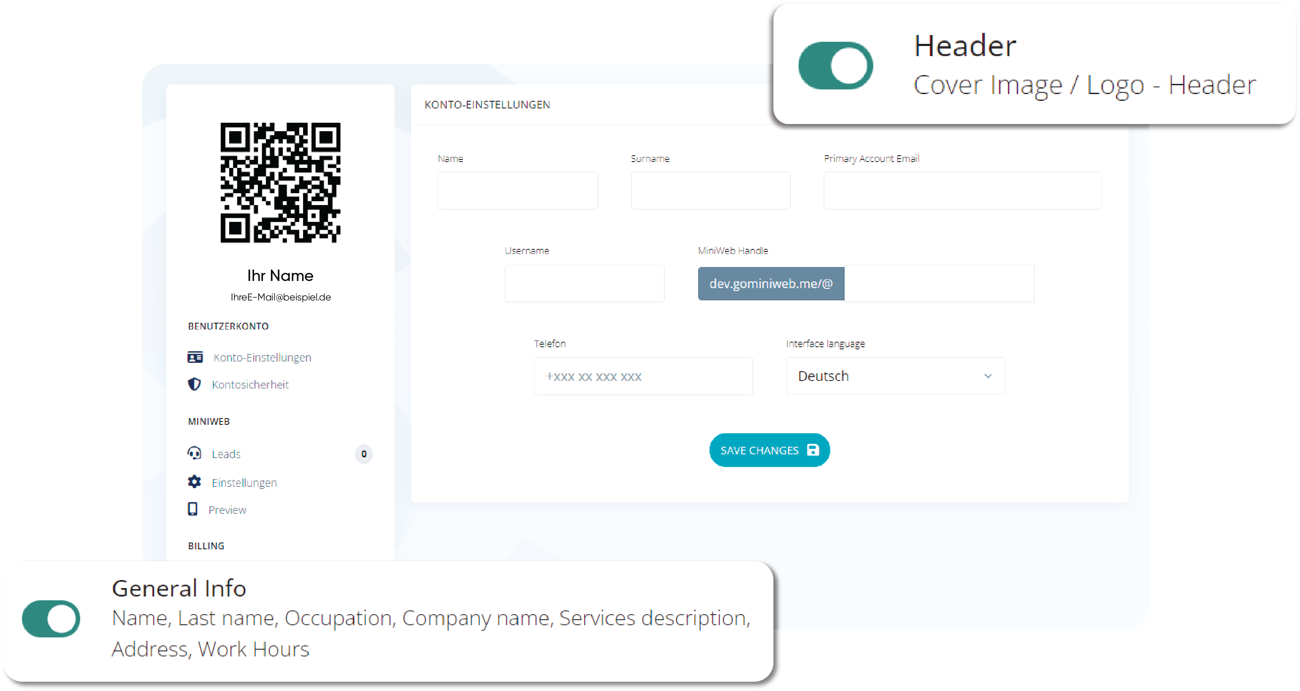Click the 'Cover Image / Logo - Header' description
The image size is (1300, 691).
[x=1084, y=85]
